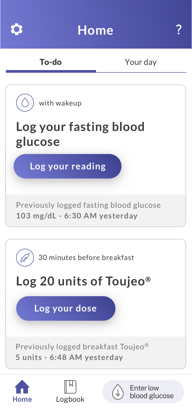Tap the blood drop icon beside 'with wakeup'
Screen dimensions: 192x417
coord(25,103)
